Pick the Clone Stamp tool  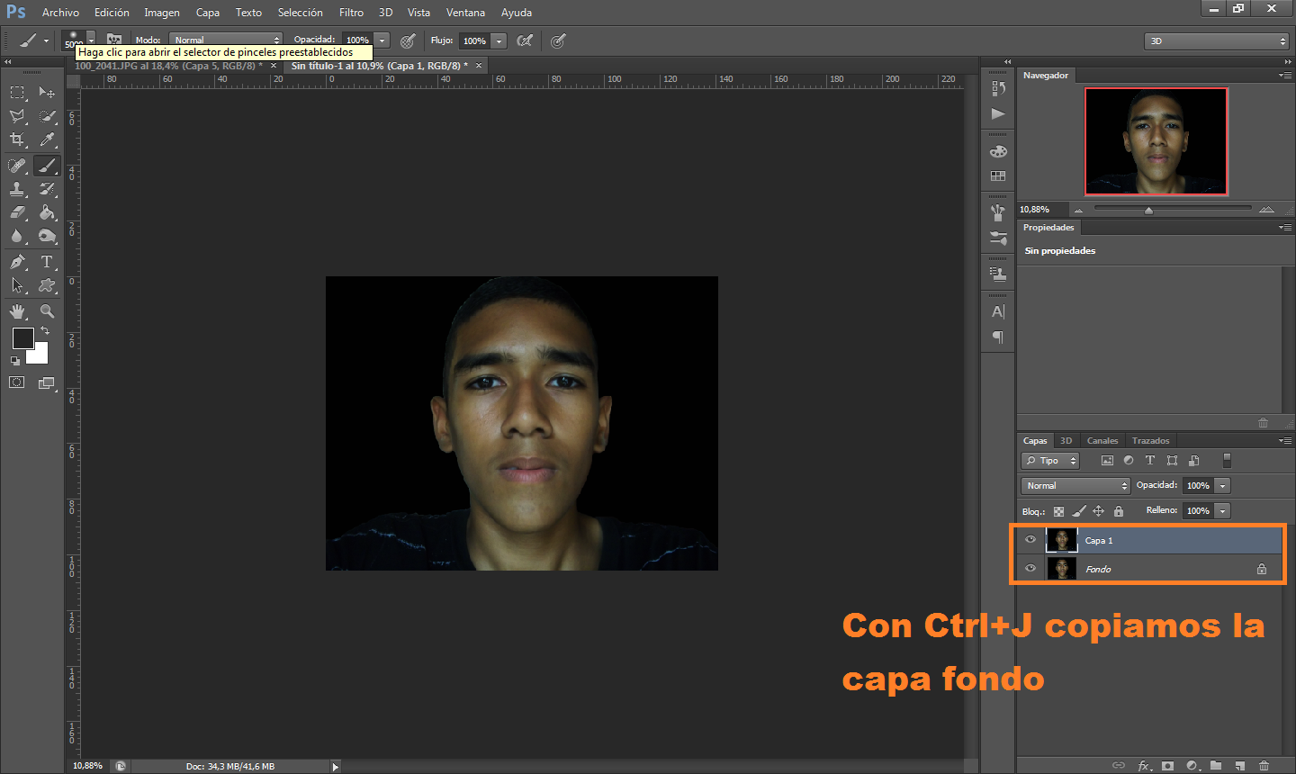[x=17, y=189]
